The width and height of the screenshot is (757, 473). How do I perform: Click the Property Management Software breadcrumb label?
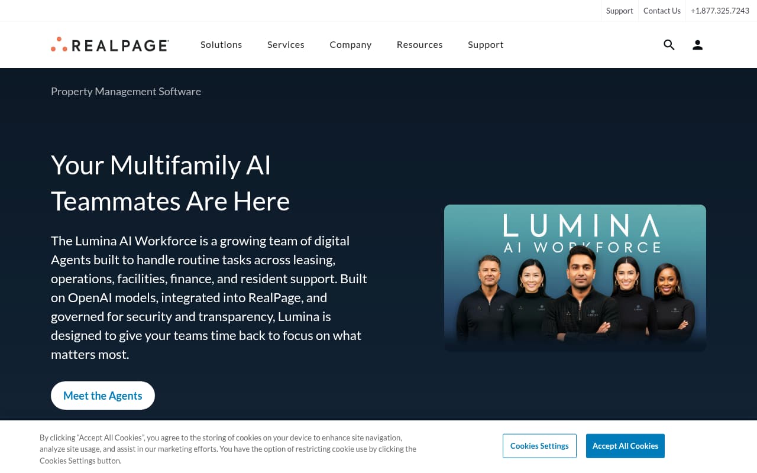[125, 91]
